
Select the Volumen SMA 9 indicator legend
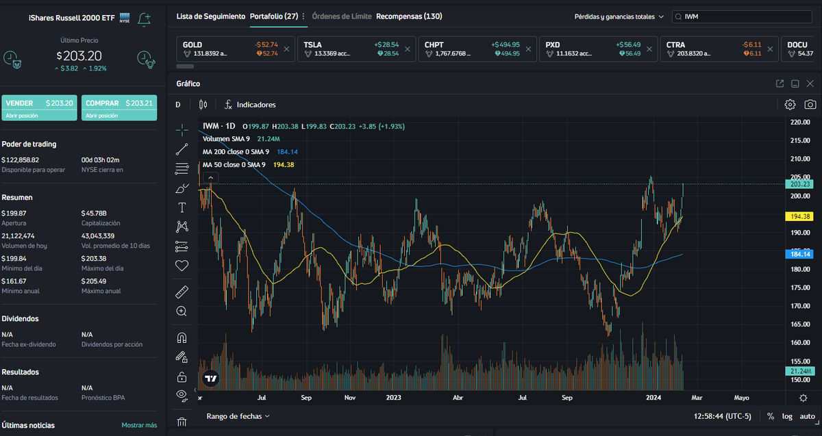(226, 139)
